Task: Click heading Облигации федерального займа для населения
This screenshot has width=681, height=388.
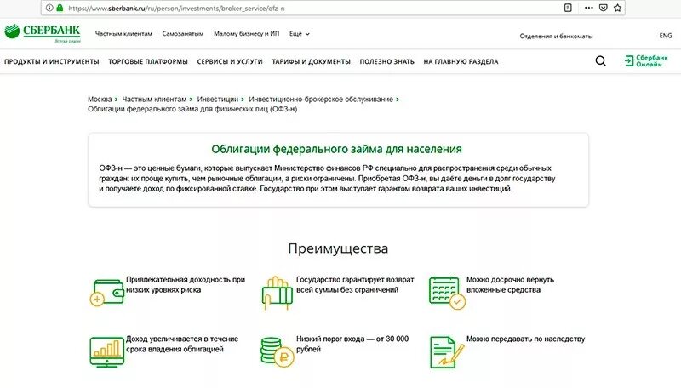Action: [x=336, y=149]
